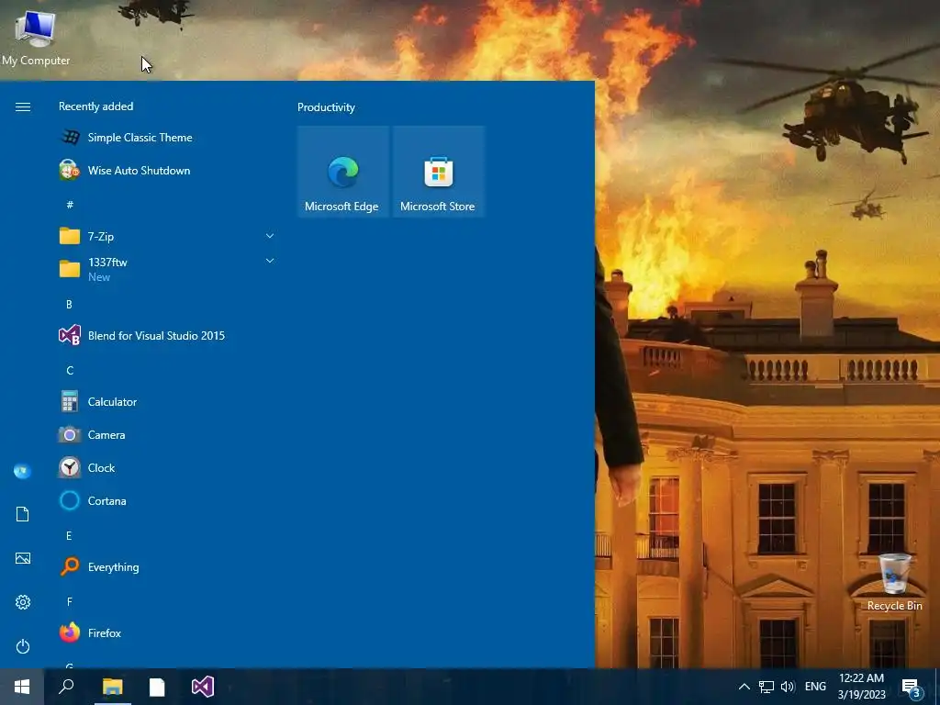940x705 pixels.
Task: Click the B letter header in app list
Action: 69,305
